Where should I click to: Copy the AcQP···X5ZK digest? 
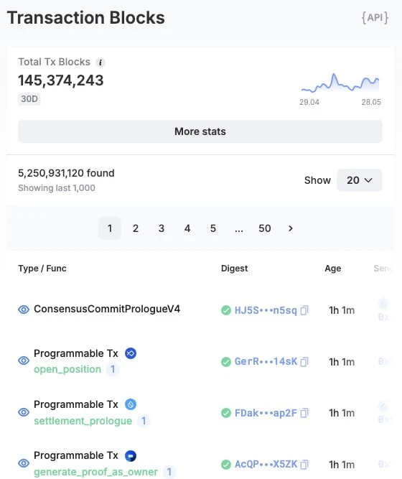304,465
